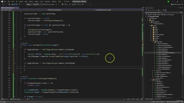Collapse the CastSpell method fold arrow
The height and width of the screenshot is (103, 184).
tap(15, 45)
